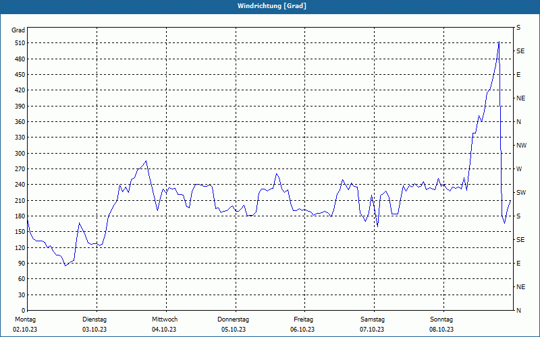Select the date 05.10.23
Image resolution: width=540 pixels, height=337 pixels.
(234, 330)
